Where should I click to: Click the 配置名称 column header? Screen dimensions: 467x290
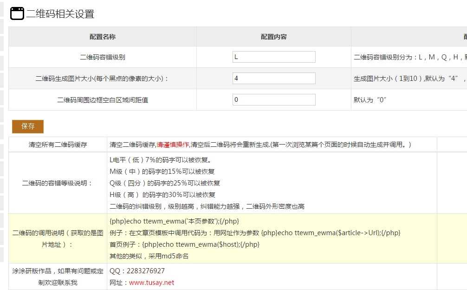pos(103,37)
